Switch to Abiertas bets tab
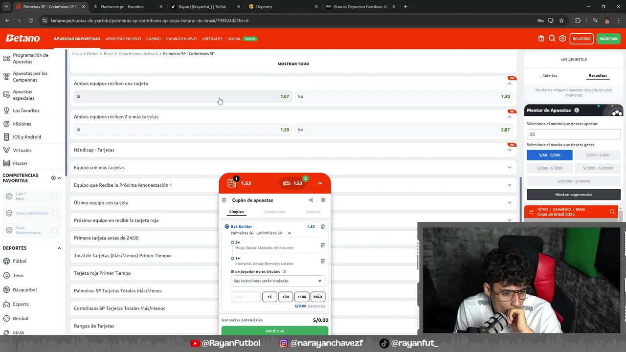This screenshot has width=626, height=352. (550, 76)
